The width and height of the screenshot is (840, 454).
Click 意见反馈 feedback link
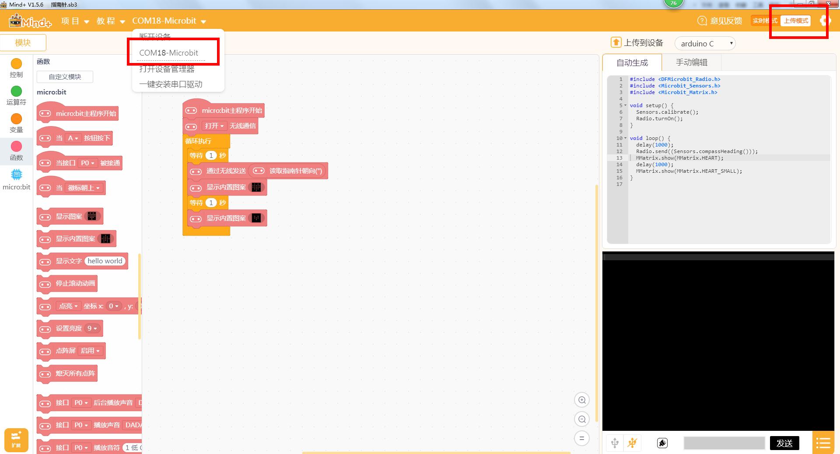coord(726,21)
